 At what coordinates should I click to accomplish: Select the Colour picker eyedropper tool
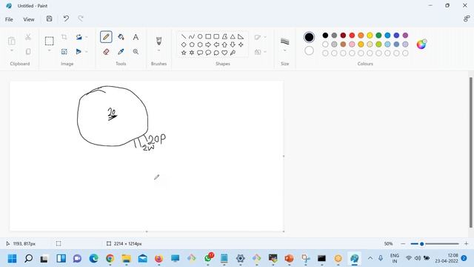pos(121,52)
